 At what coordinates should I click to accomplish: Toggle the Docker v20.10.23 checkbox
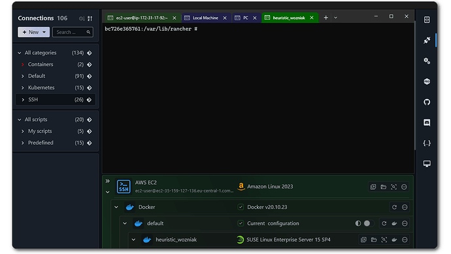pos(241,207)
